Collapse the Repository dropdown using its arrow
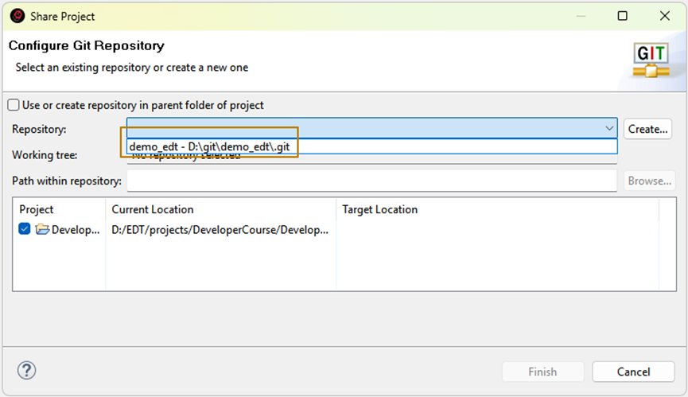The width and height of the screenshot is (688, 397). pos(608,128)
